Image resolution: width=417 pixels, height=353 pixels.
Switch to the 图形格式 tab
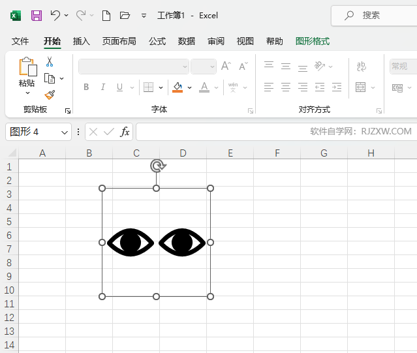coord(313,41)
